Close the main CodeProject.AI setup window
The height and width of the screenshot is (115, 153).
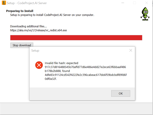(147, 3)
